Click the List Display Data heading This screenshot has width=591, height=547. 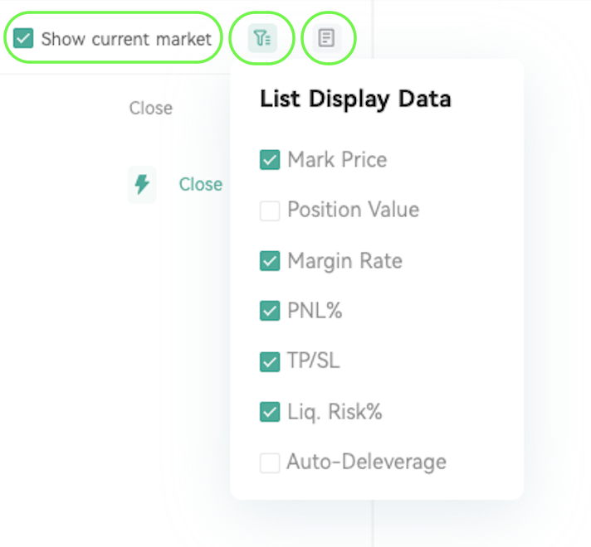pyautogui.click(x=355, y=99)
